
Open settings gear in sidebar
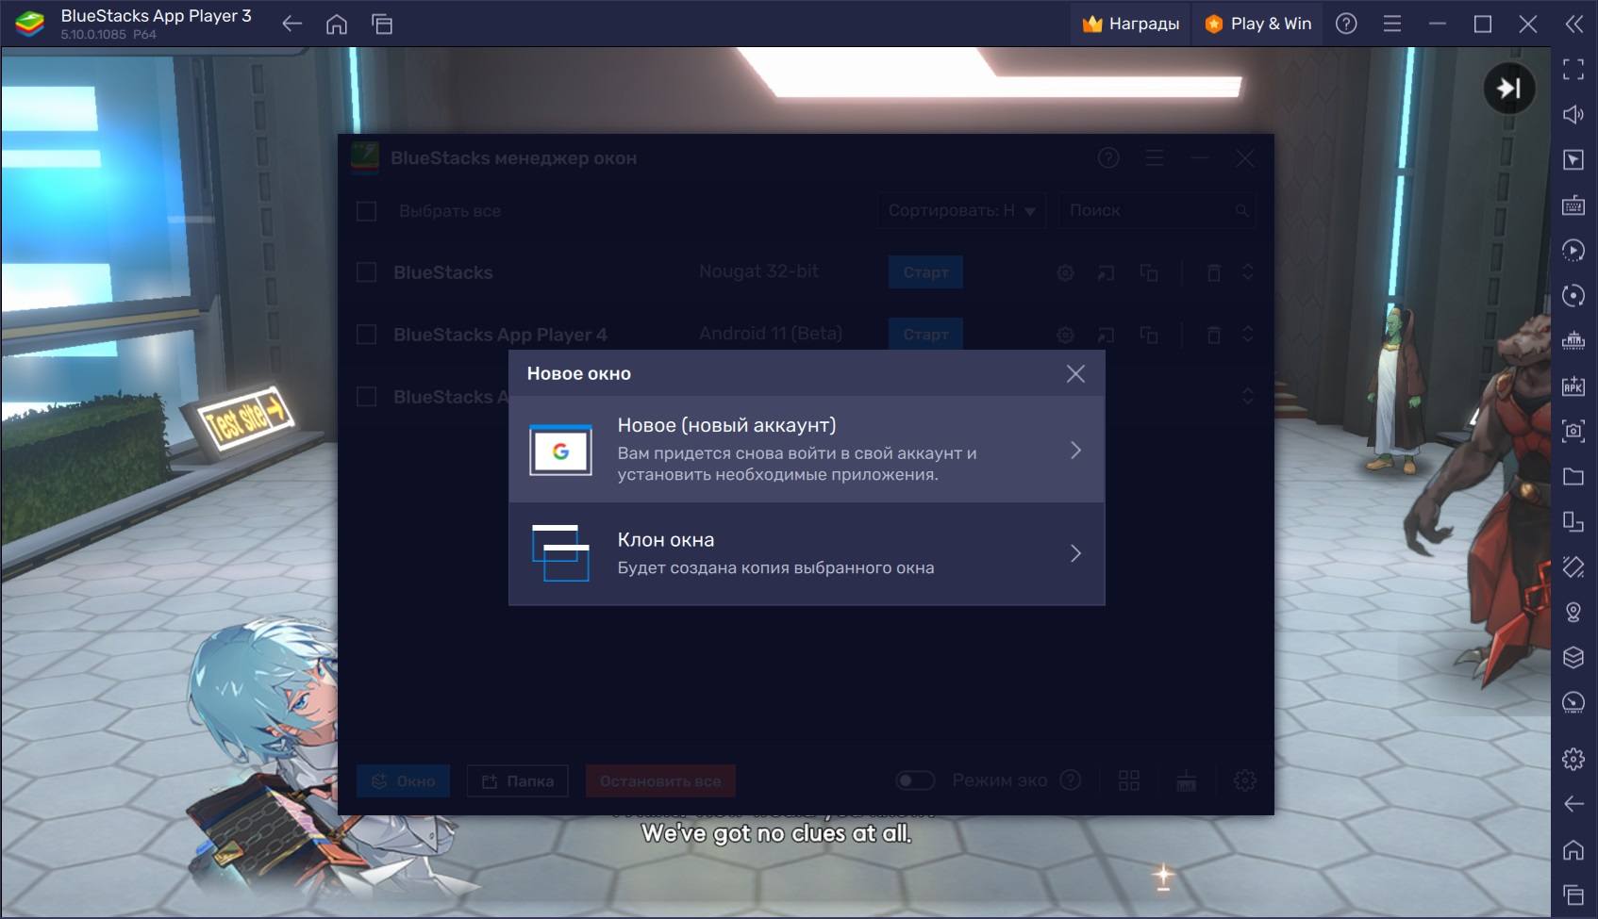(x=1573, y=758)
